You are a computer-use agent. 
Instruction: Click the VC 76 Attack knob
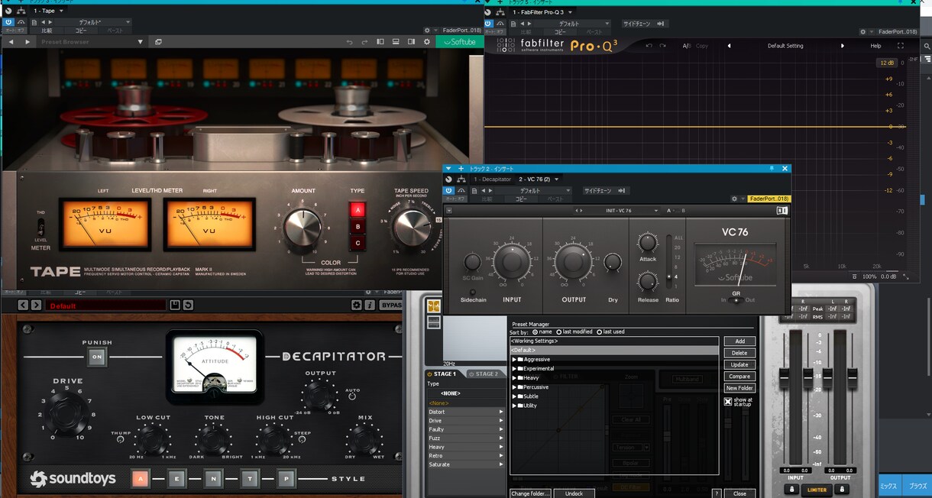tap(648, 243)
